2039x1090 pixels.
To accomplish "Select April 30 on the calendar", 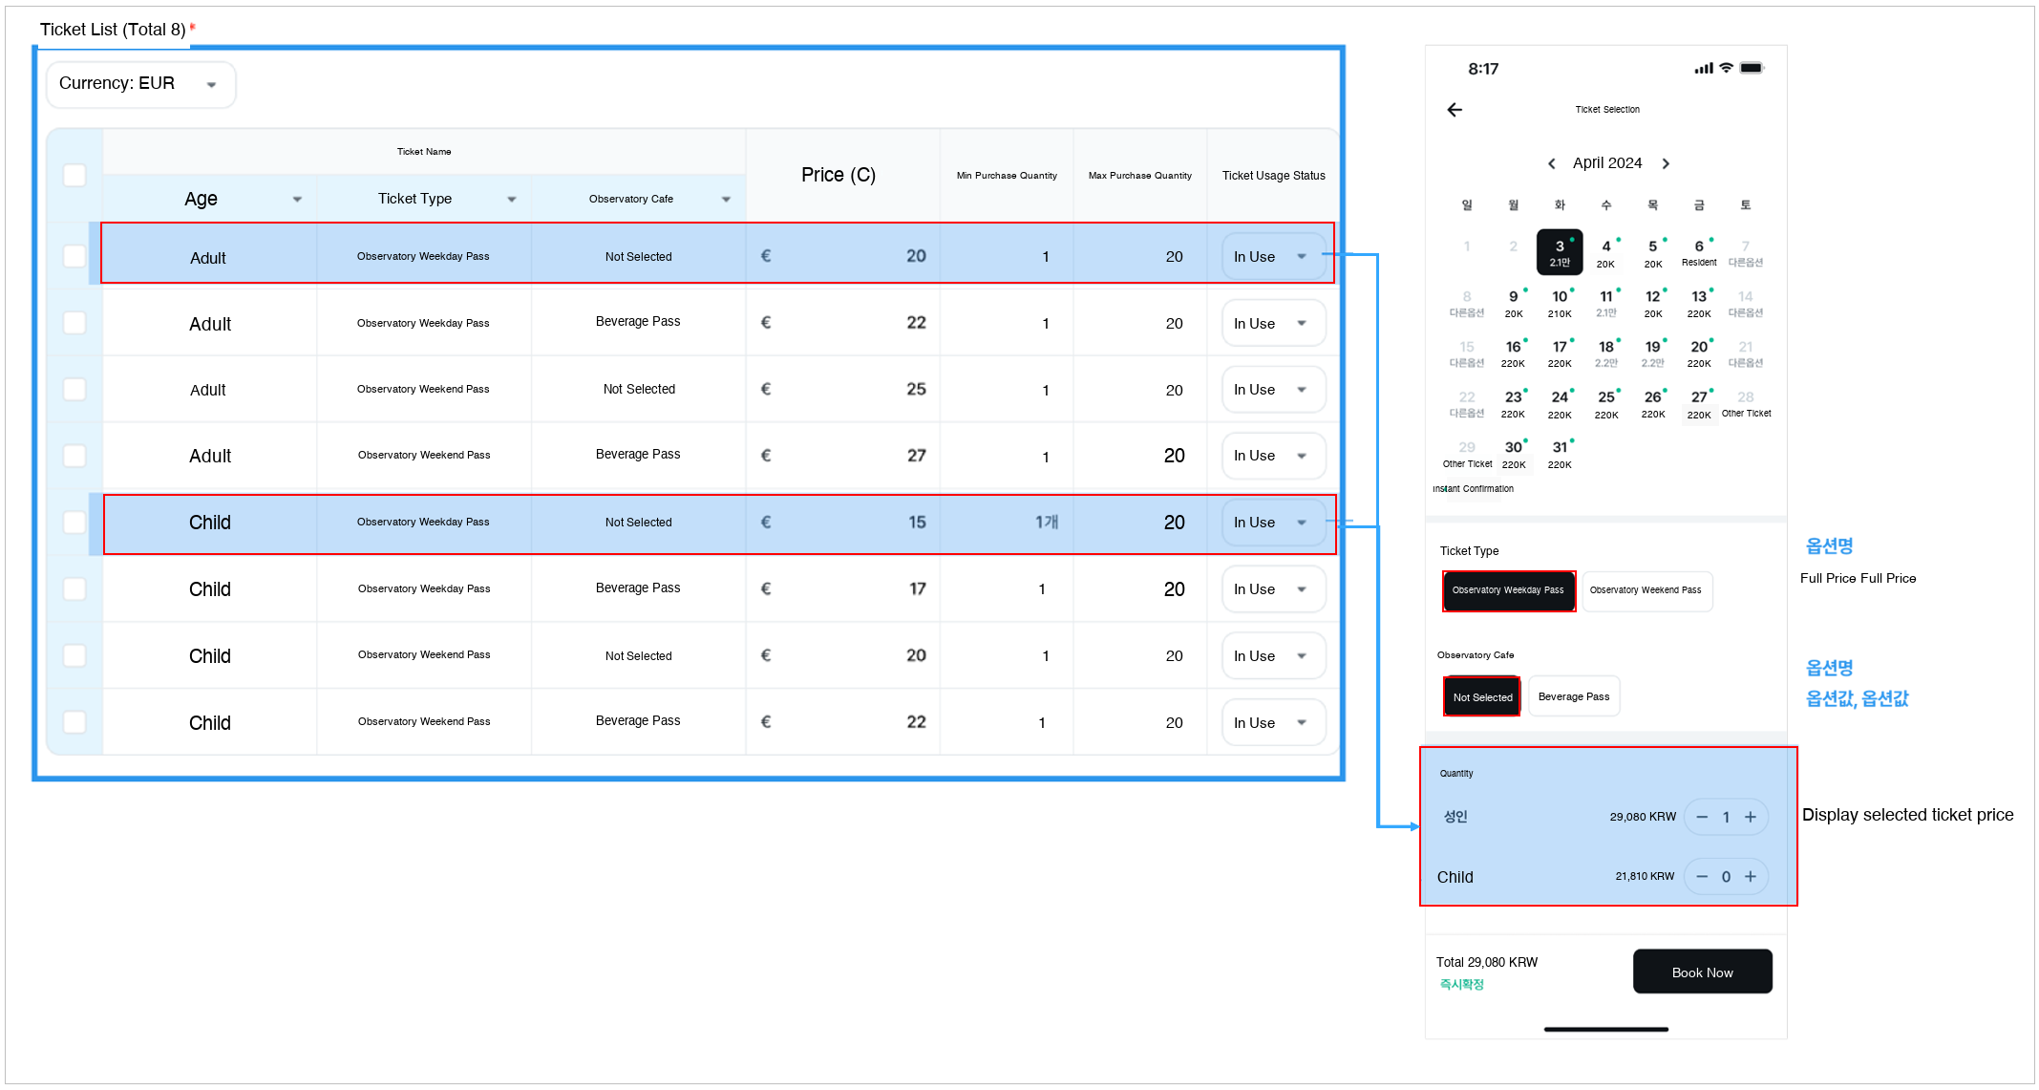I will pyautogui.click(x=1513, y=454).
